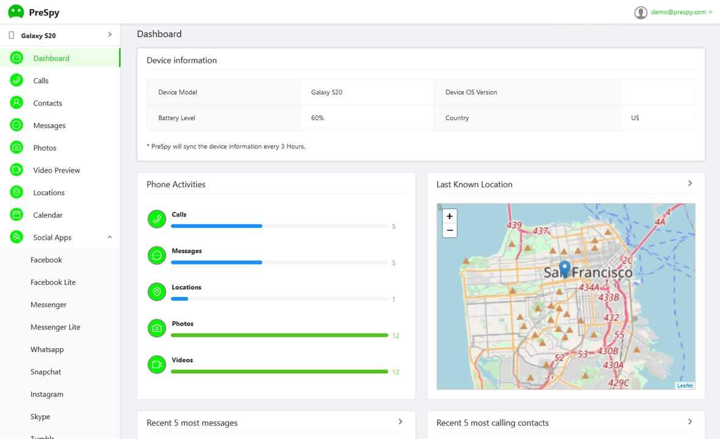
Task: Click the Photos activity progress bar
Action: click(279, 335)
